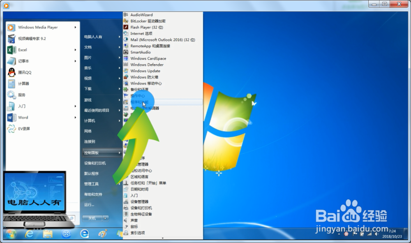Click the Start menu search magnifier box
The width and height of the screenshot is (411, 243).
71,218
